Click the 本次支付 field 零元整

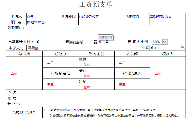[x=69, y=48]
